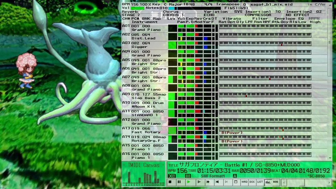Click the SYS variation mode label
The height and width of the screenshot is (189, 336).
coord(238,12)
